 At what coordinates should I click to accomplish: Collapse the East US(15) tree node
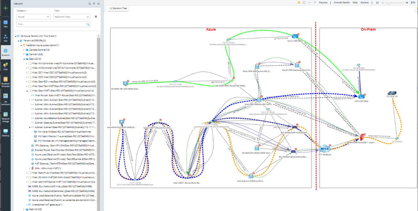click(24, 59)
